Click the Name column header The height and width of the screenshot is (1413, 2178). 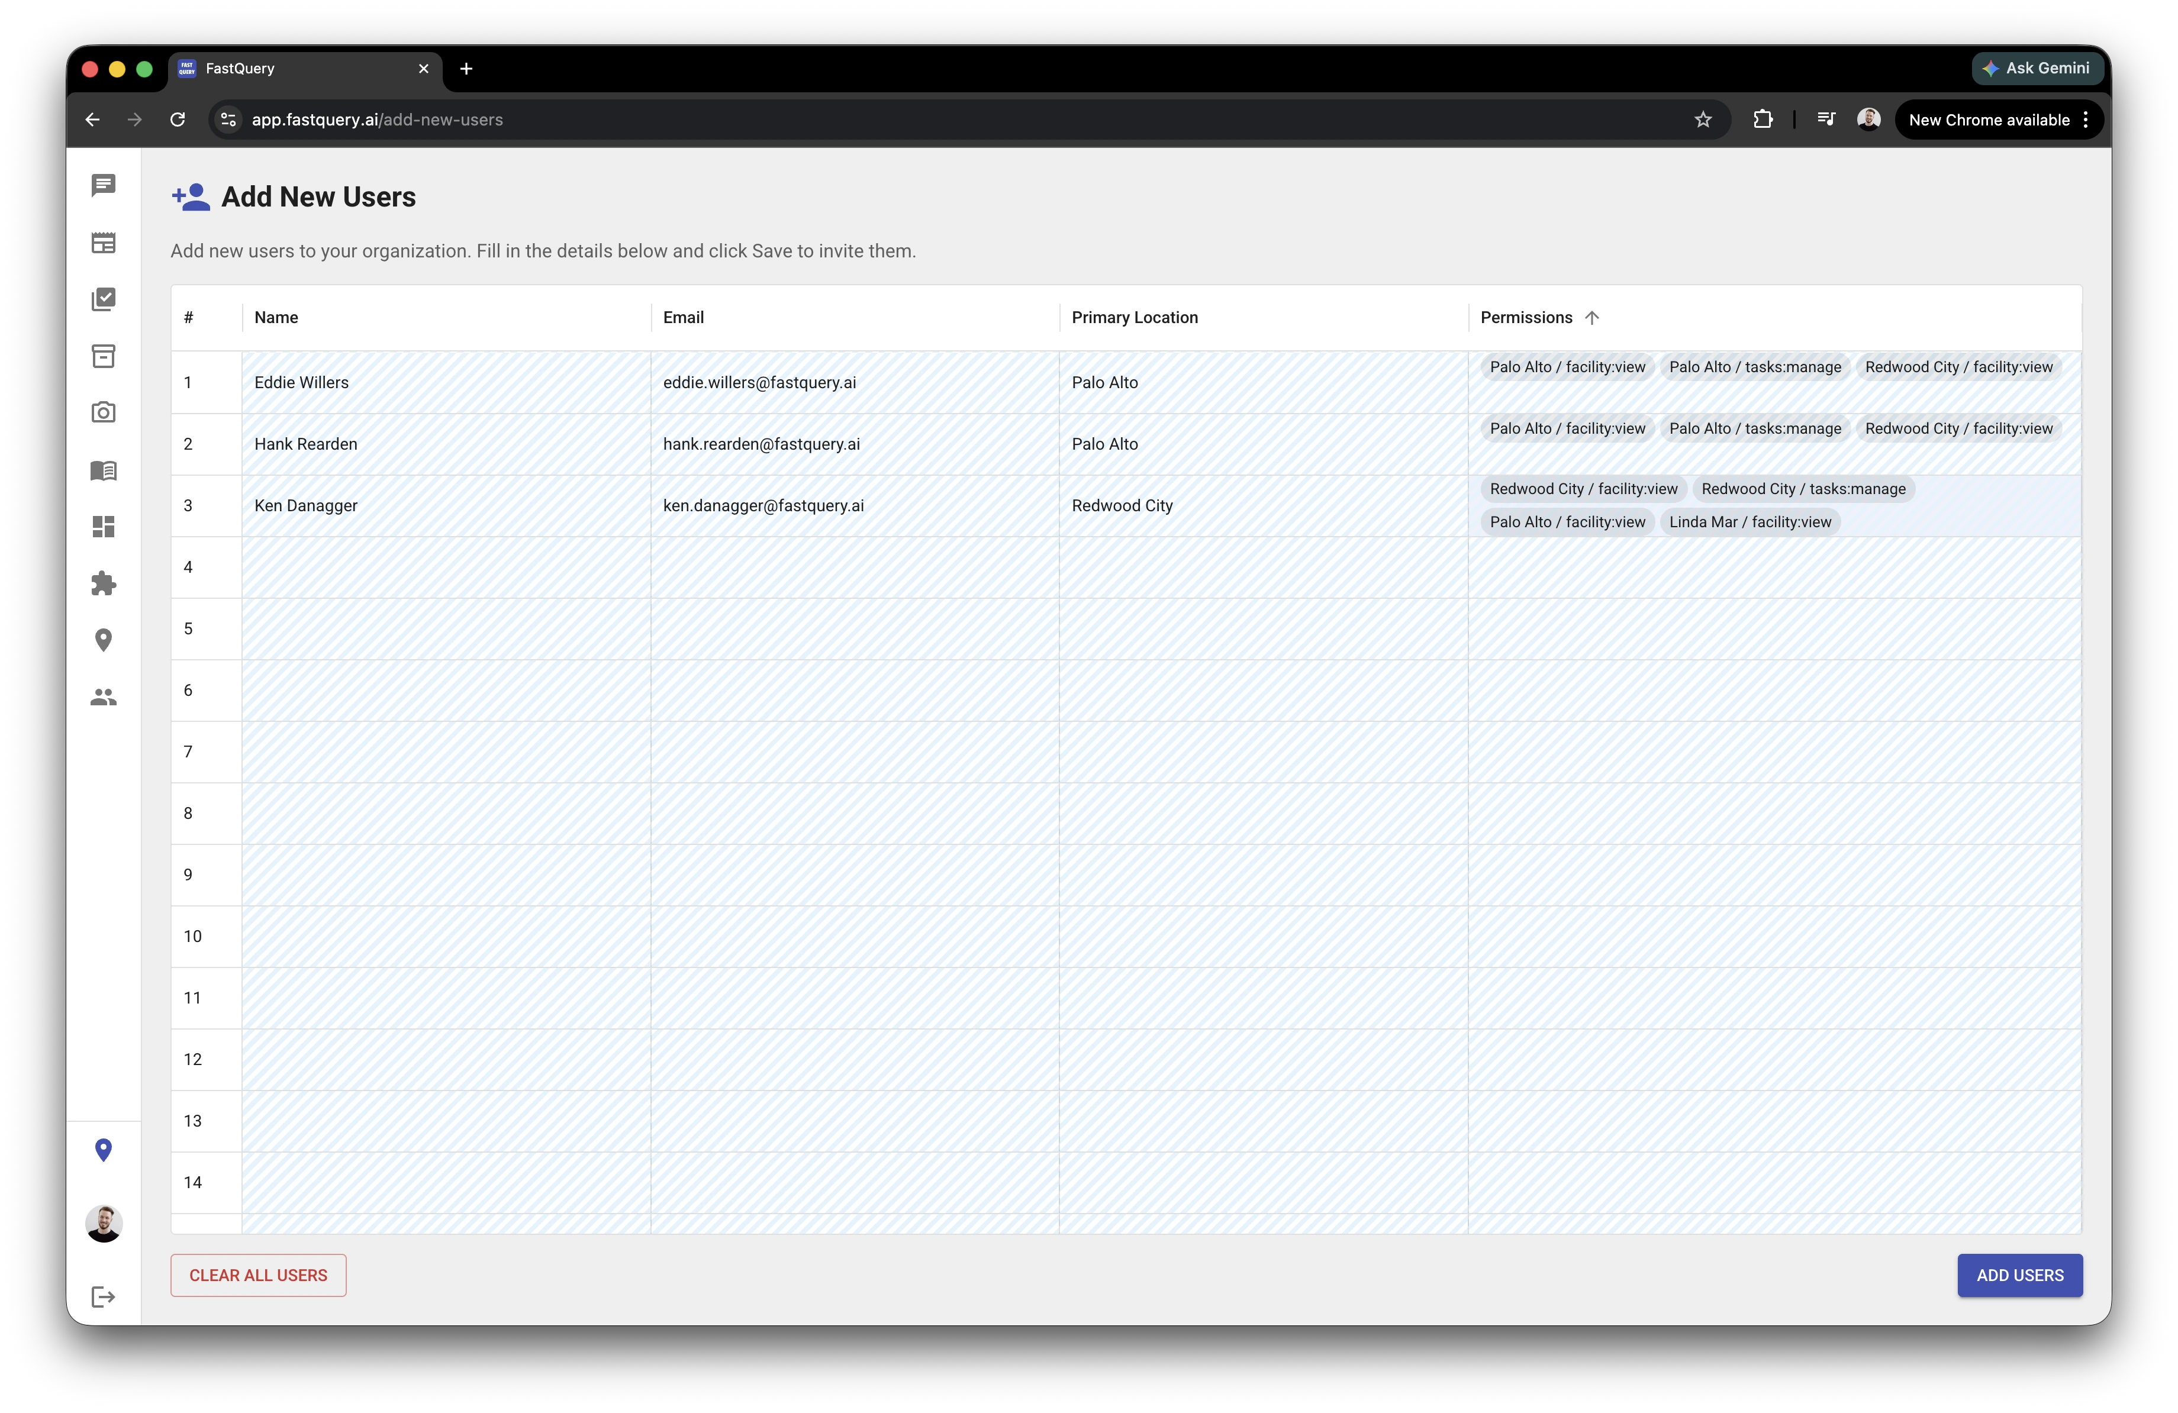447,318
